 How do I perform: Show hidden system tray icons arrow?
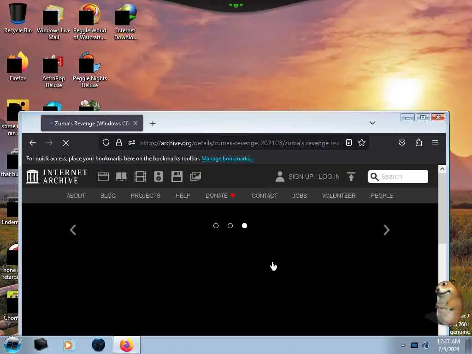click(403, 345)
